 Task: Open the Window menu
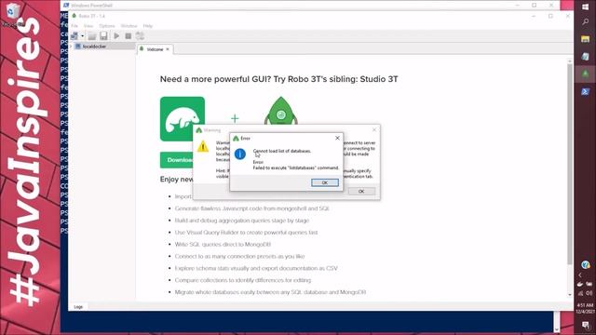(x=129, y=26)
